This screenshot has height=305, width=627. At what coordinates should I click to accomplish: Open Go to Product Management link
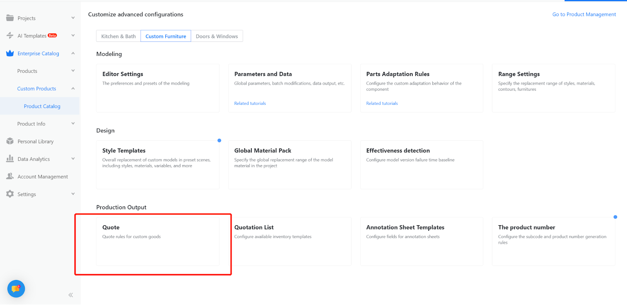coord(584,14)
